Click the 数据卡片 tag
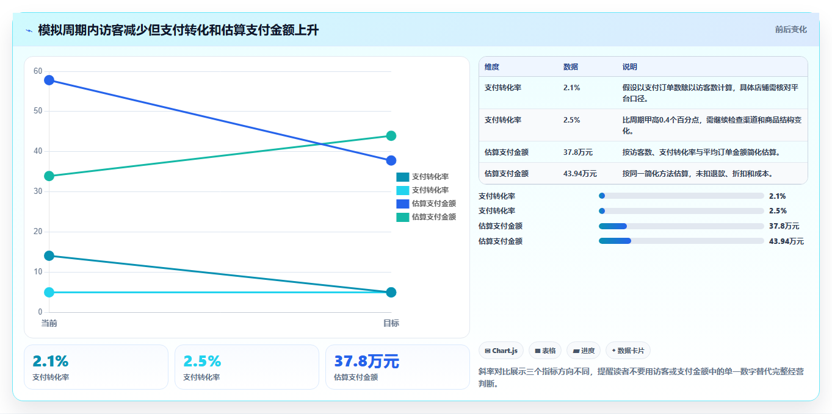 coord(628,351)
